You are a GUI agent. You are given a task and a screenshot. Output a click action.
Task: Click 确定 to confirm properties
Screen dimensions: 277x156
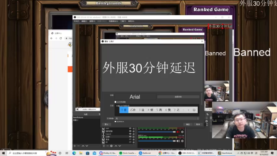[x=188, y=124]
